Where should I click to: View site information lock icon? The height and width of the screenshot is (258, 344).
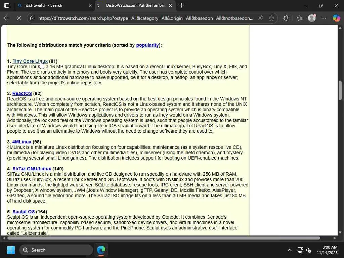click(32, 18)
